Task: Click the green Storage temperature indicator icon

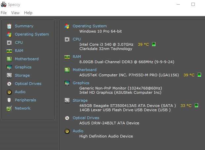Action: pyautogui.click(x=196, y=105)
